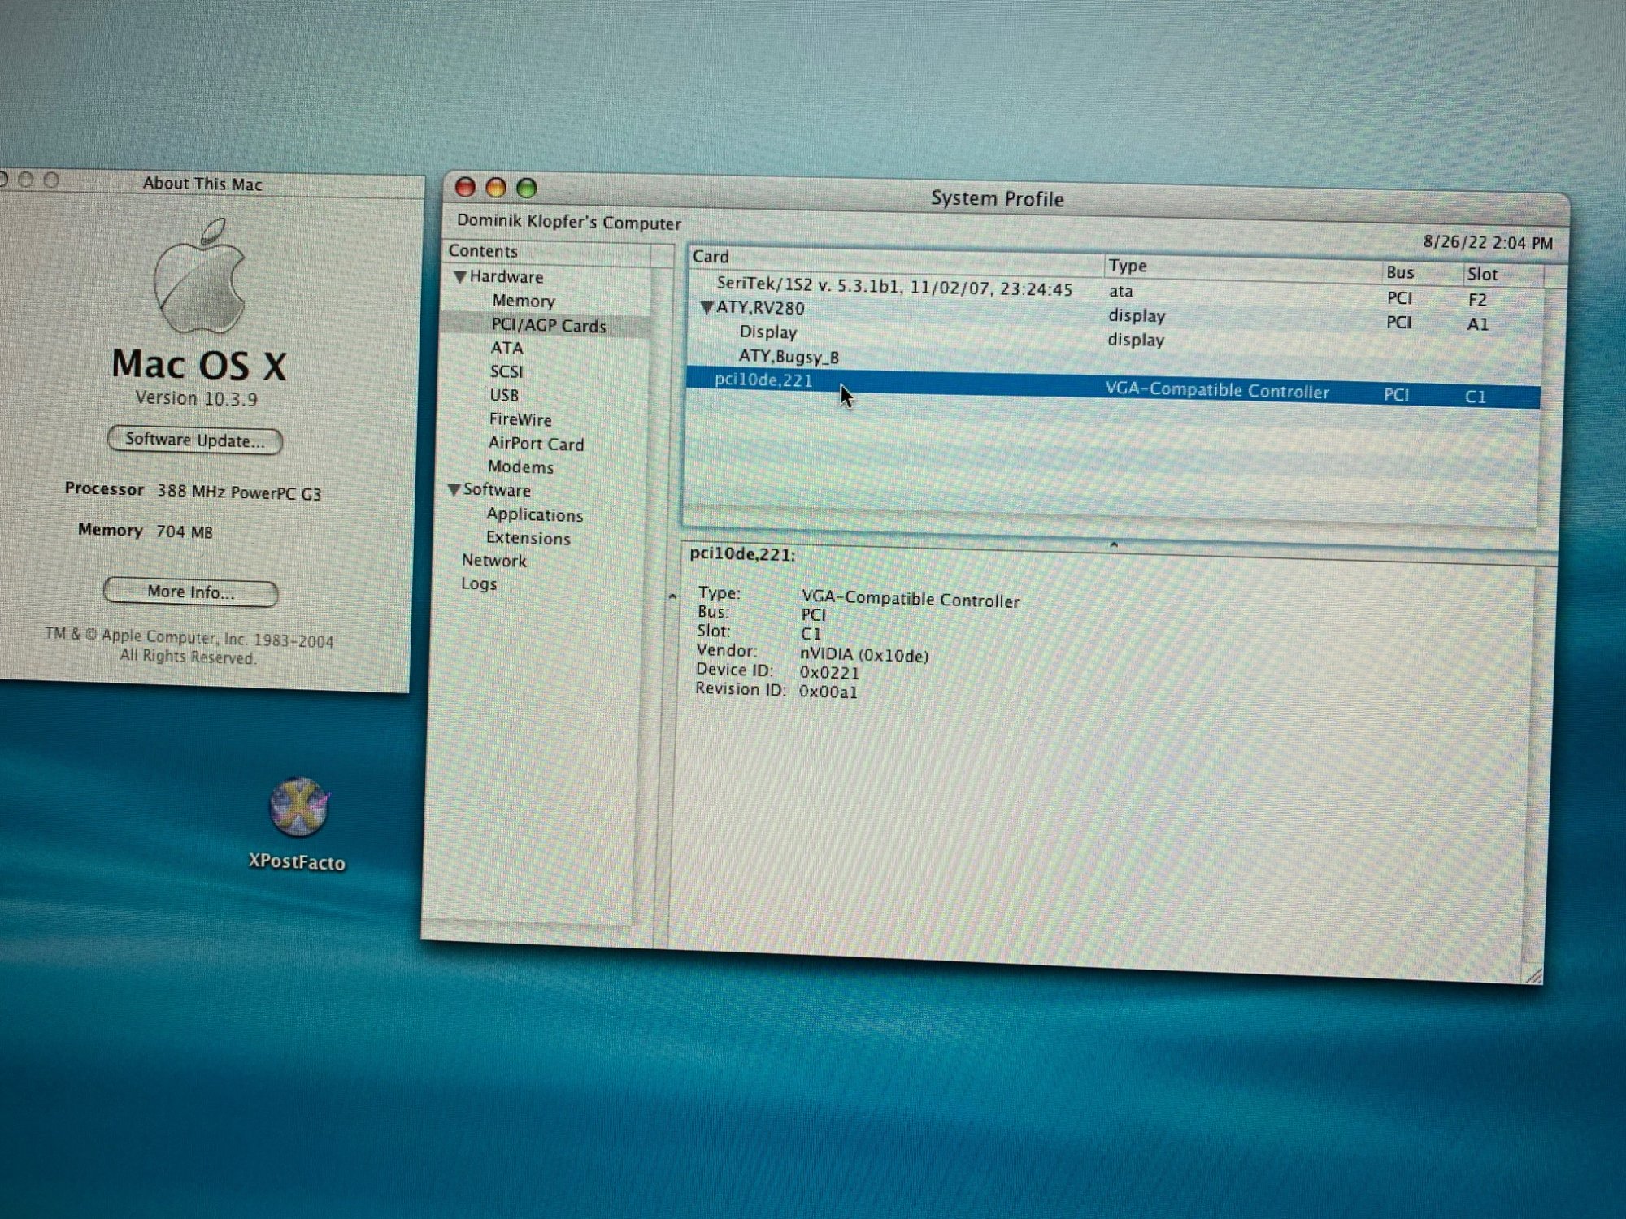Select Applications under Software
The height and width of the screenshot is (1219, 1626).
point(535,514)
